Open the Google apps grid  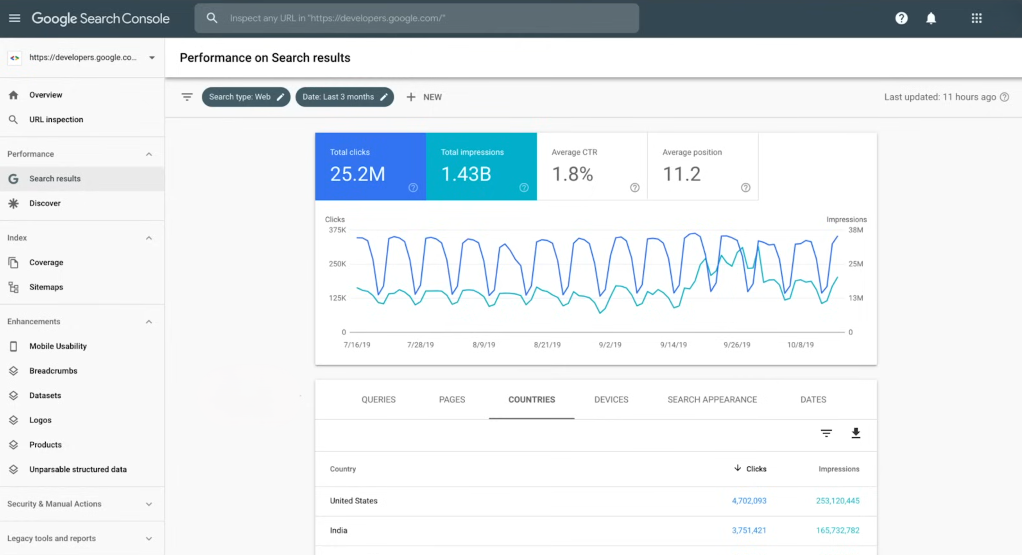[976, 18]
